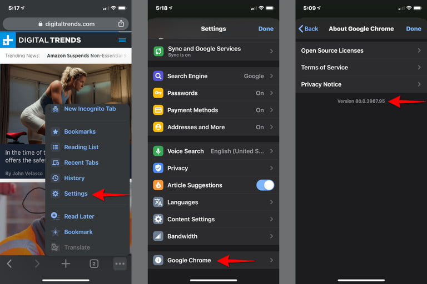The image size is (427, 284).
Task: Open Privacy row chevron
Action: [271, 168]
